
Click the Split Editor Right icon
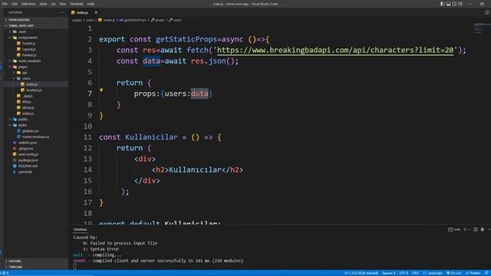[487, 12]
